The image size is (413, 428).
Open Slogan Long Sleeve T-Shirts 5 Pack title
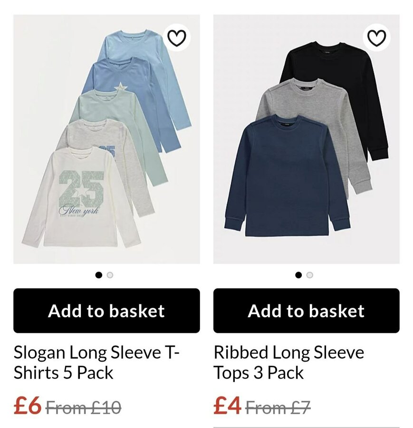click(96, 362)
